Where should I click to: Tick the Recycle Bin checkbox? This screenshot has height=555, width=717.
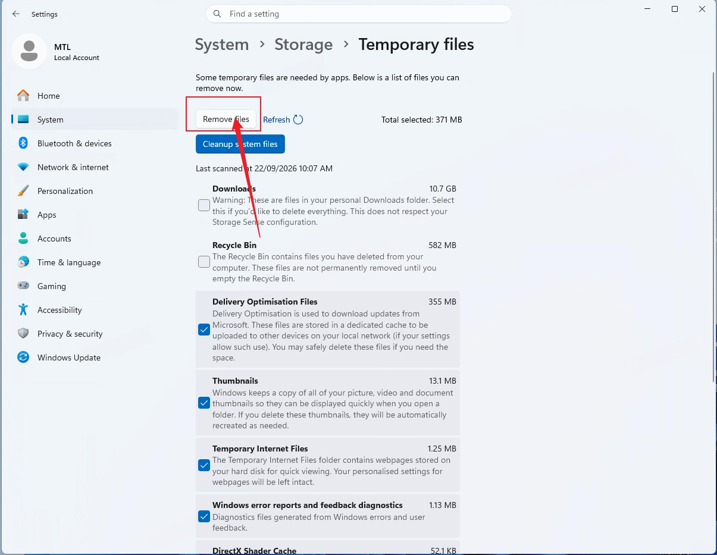tap(204, 262)
